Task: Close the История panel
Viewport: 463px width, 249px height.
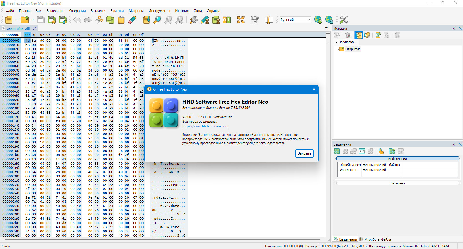Action: [460, 28]
